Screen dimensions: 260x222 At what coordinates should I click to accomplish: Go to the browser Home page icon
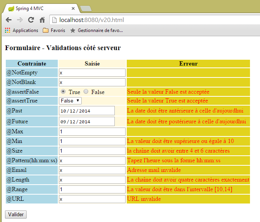42,20
